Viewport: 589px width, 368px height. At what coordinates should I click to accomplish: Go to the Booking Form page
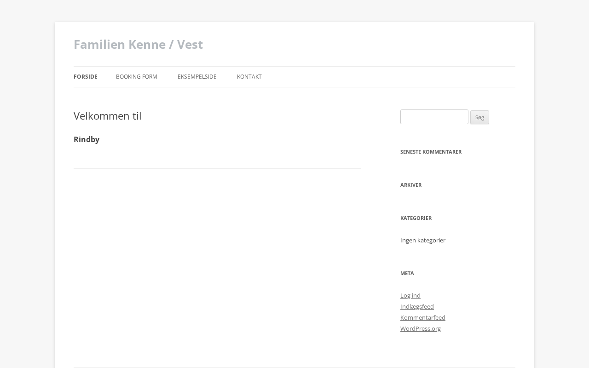(137, 77)
